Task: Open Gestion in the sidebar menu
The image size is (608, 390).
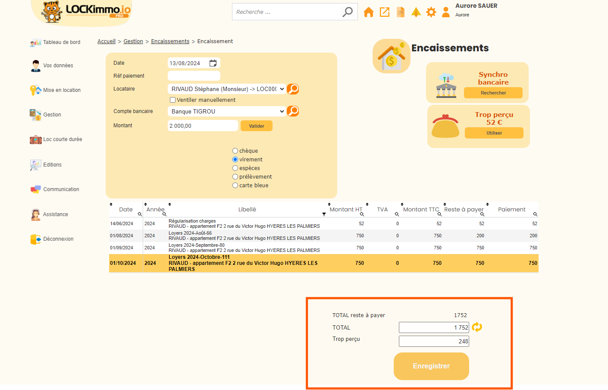Action: 52,115
